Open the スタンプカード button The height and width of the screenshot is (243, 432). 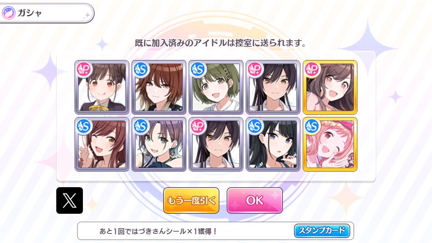pyautogui.click(x=322, y=230)
